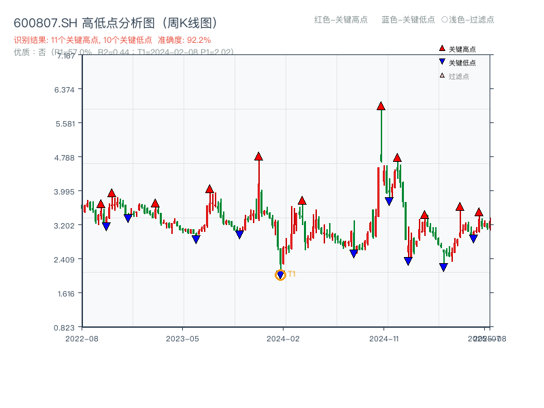Click the highest red triangle marker near 2024-11
The width and height of the screenshot is (544, 408).
pyautogui.click(x=380, y=105)
